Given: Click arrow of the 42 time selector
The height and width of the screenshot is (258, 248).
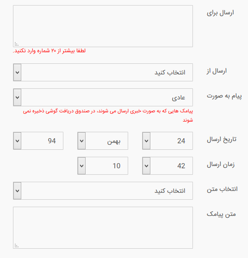Looking at the screenshot, I should tap(146, 166).
